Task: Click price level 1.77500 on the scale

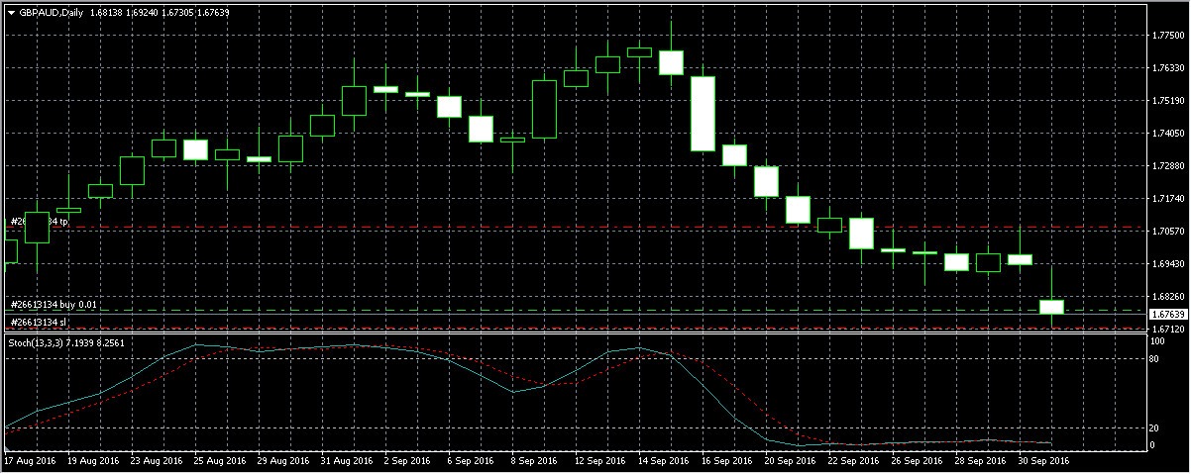Action: coord(1167,36)
